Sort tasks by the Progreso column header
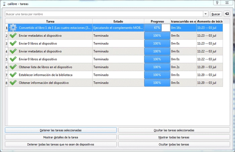The image size is (235, 152). pyautogui.click(x=157, y=21)
